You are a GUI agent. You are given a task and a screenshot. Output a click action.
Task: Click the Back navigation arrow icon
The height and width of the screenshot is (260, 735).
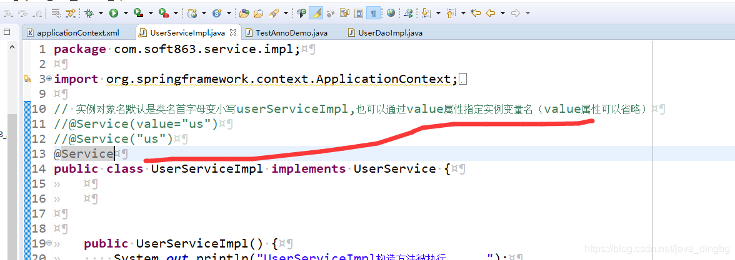pos(491,14)
